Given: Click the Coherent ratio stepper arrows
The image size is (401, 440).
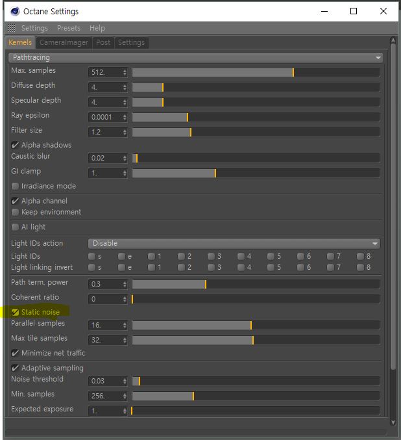Looking at the screenshot, I should click(x=125, y=299).
